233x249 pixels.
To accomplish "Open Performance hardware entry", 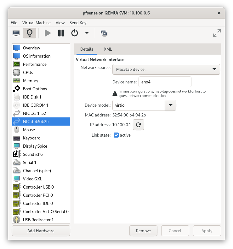I will pos(41,64).
